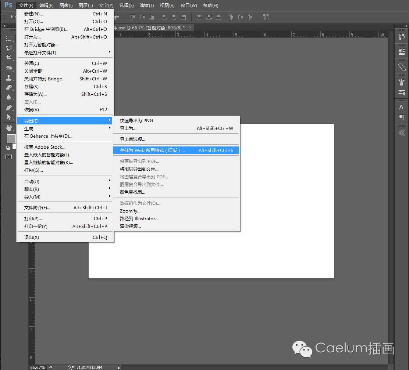Collapse the left toolbar with the double arrows

point(4,26)
